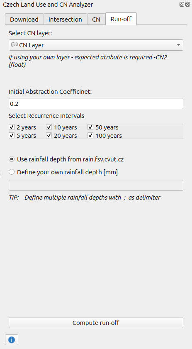Toggle the 50 years checkbox
Image resolution: width=192 pixels, height=349 pixels.
pos(90,127)
